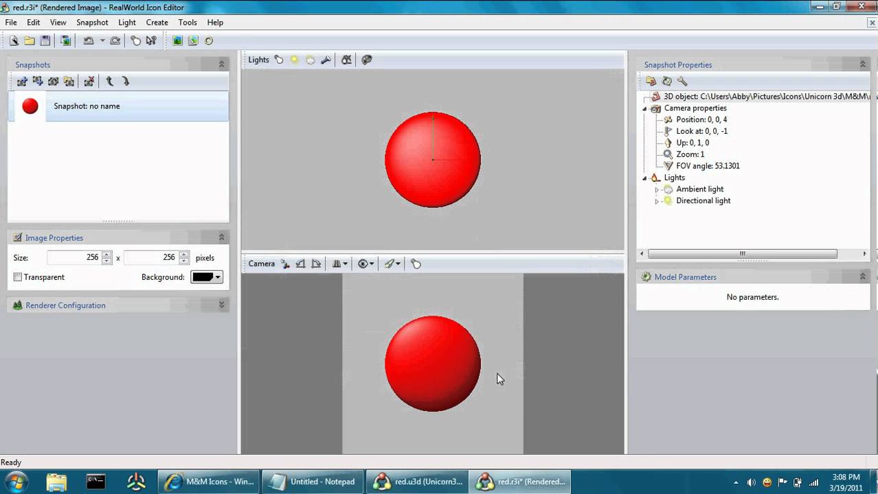Open the wrench settings icon in Snapshot Properties
This screenshot has width=878, height=494.
tap(682, 81)
